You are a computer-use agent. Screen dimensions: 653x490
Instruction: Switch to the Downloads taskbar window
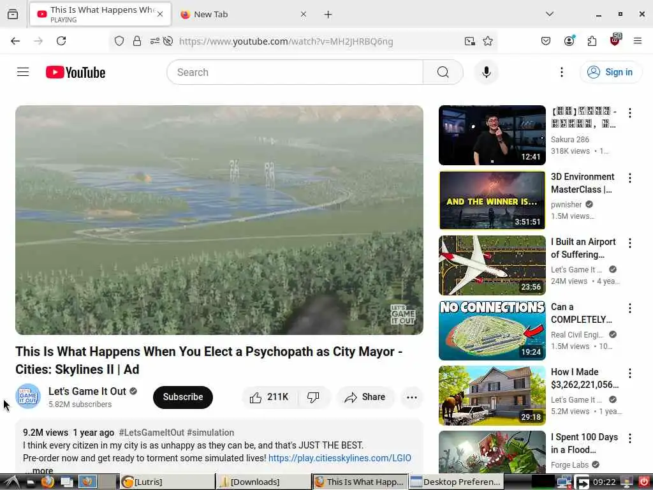coord(263,482)
